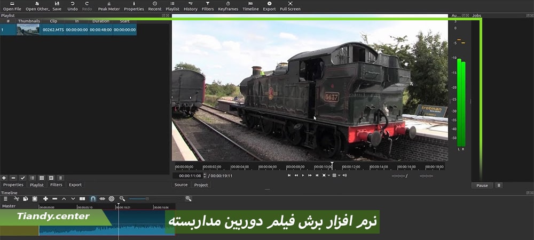Toggle timeline snapping magnet

(x=93, y=198)
